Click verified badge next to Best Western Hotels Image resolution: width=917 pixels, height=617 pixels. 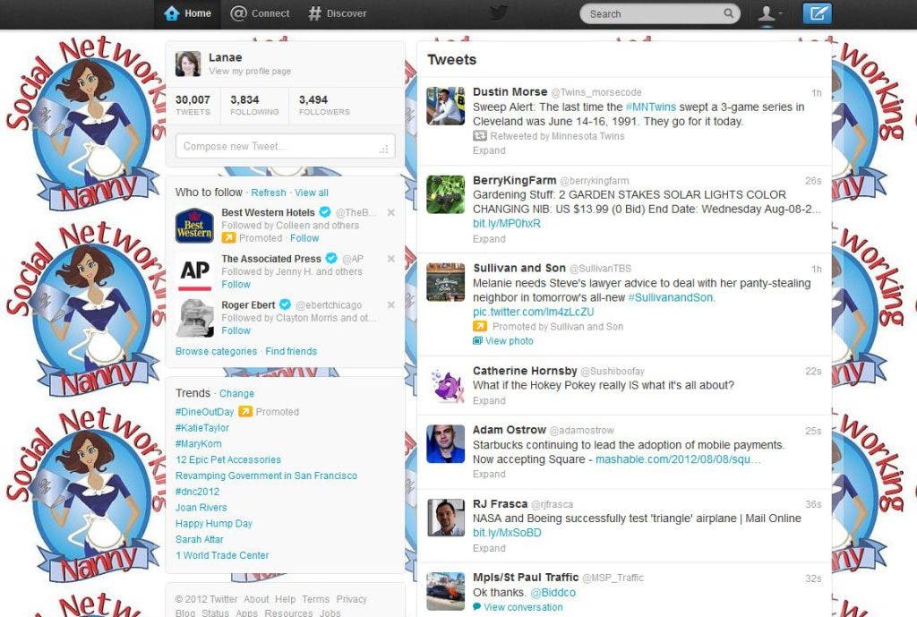324,212
